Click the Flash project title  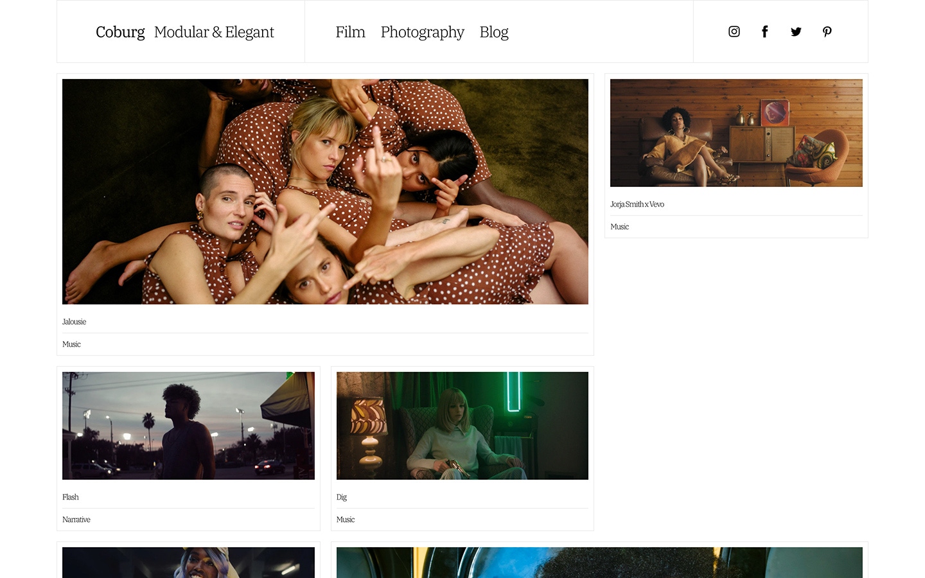point(70,497)
